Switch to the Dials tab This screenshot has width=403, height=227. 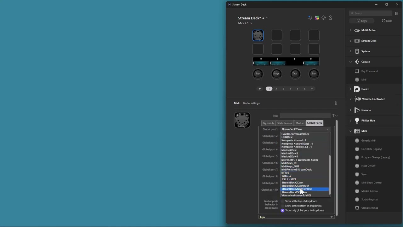(387, 21)
